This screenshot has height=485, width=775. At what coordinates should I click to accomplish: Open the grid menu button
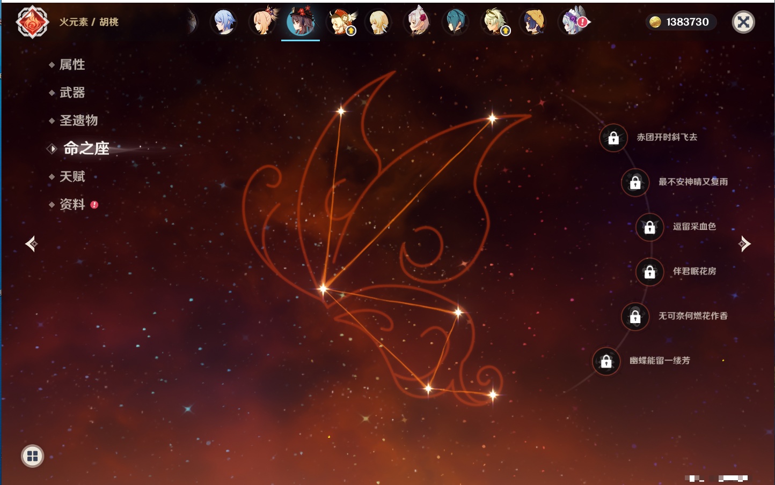[x=32, y=456]
